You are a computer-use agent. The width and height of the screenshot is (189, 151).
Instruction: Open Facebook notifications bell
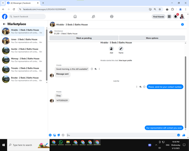coord(175,17)
